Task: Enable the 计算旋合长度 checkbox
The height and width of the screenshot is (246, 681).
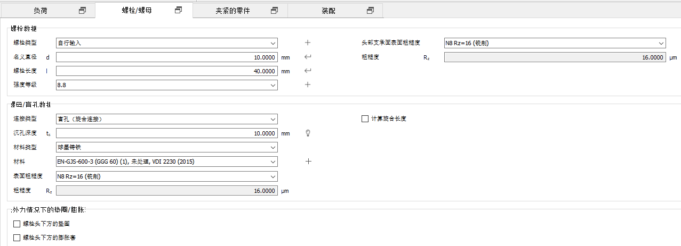Action: (x=365, y=119)
